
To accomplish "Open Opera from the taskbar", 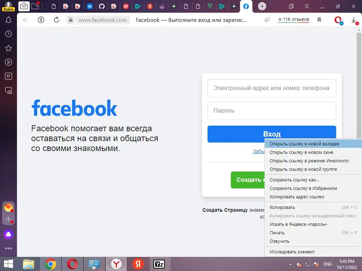I will click(x=72, y=264).
